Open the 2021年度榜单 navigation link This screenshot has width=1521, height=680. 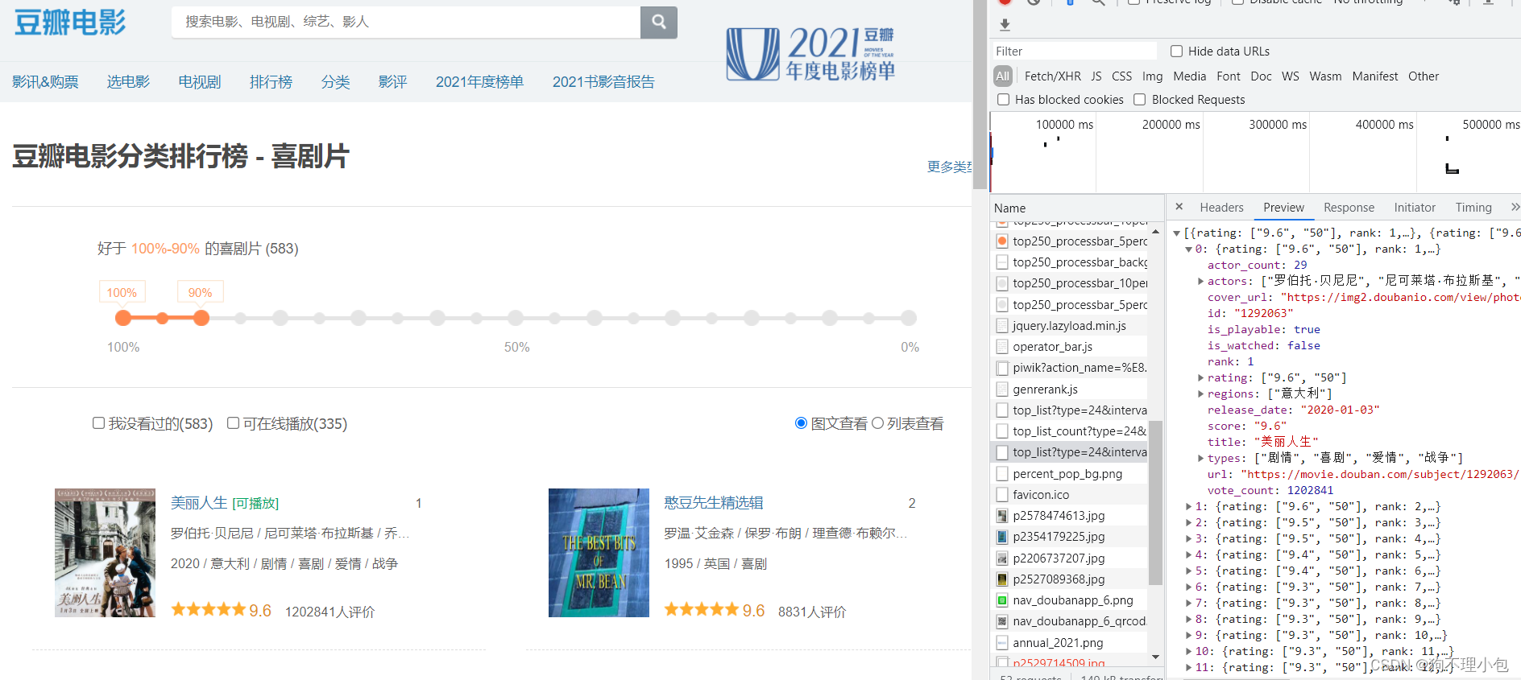click(x=479, y=82)
